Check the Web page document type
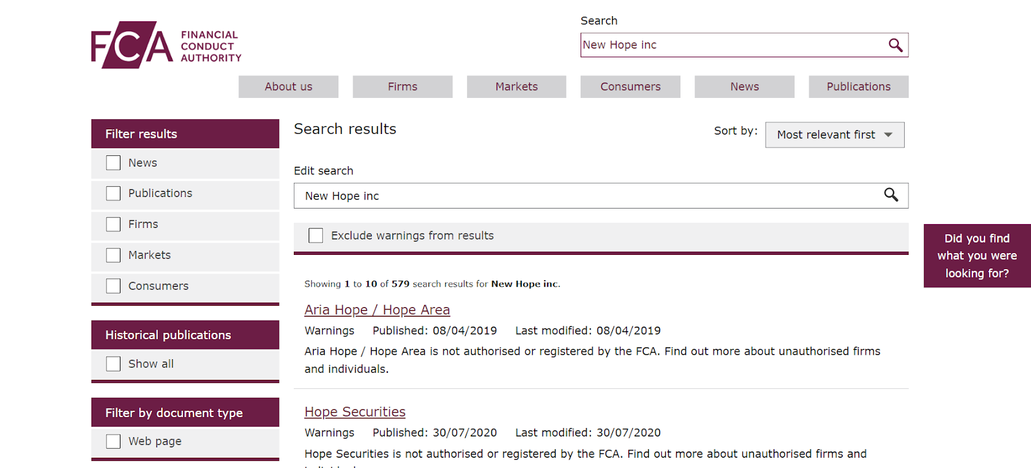 pos(113,441)
